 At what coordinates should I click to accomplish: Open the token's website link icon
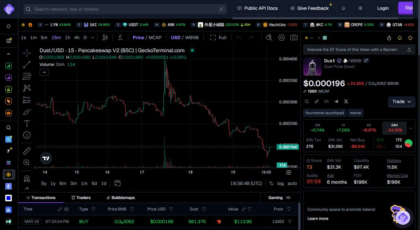tap(316, 102)
